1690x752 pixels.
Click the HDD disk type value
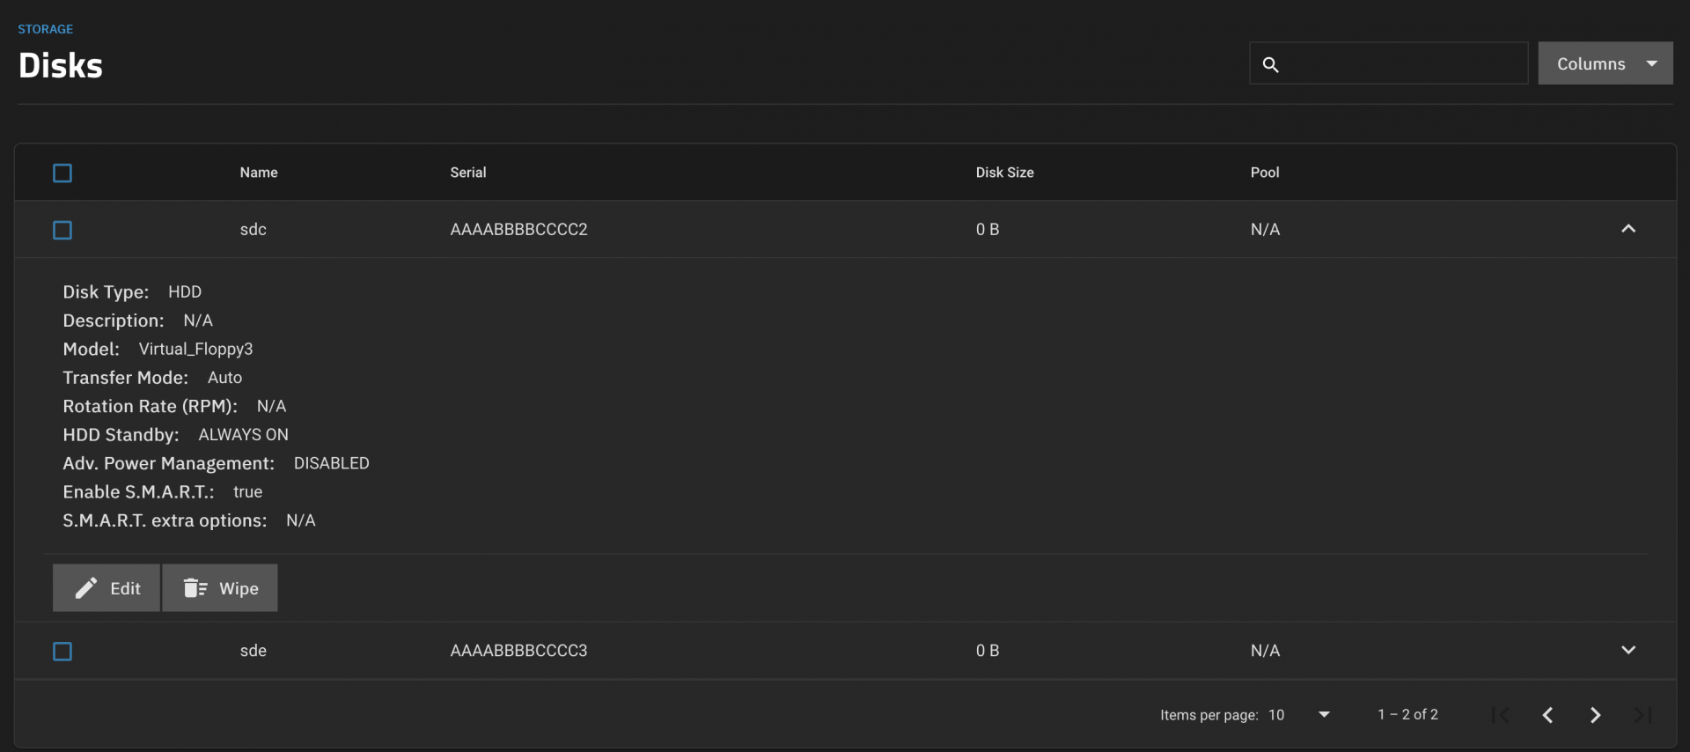click(185, 291)
